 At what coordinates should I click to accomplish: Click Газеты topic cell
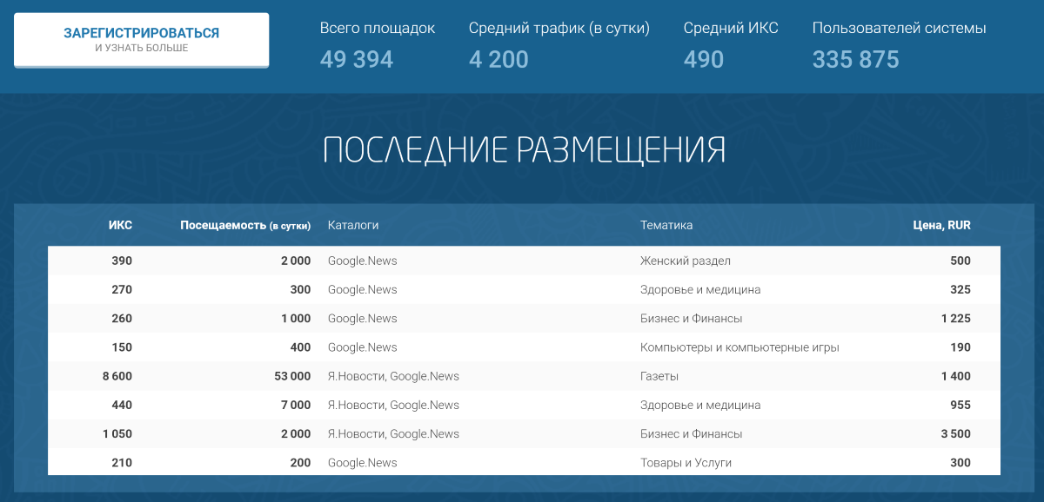point(659,376)
